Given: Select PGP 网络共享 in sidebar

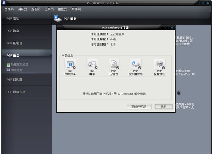Looking at the screenshot, I should 26,92.
